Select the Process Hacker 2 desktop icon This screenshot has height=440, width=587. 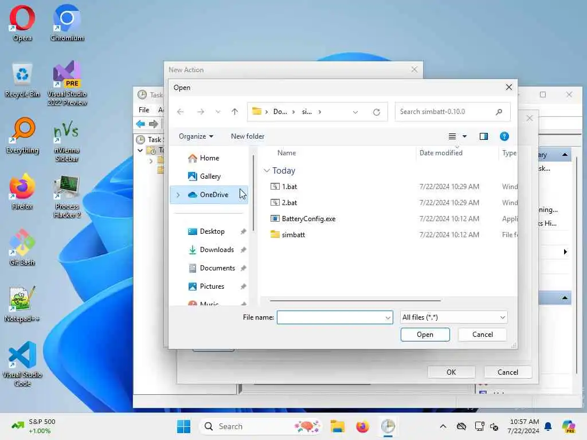pos(66,196)
